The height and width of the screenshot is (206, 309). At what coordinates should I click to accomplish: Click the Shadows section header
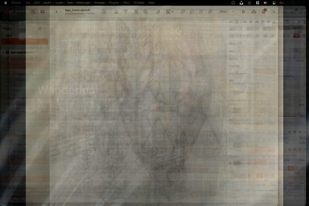pyautogui.click(x=234, y=66)
